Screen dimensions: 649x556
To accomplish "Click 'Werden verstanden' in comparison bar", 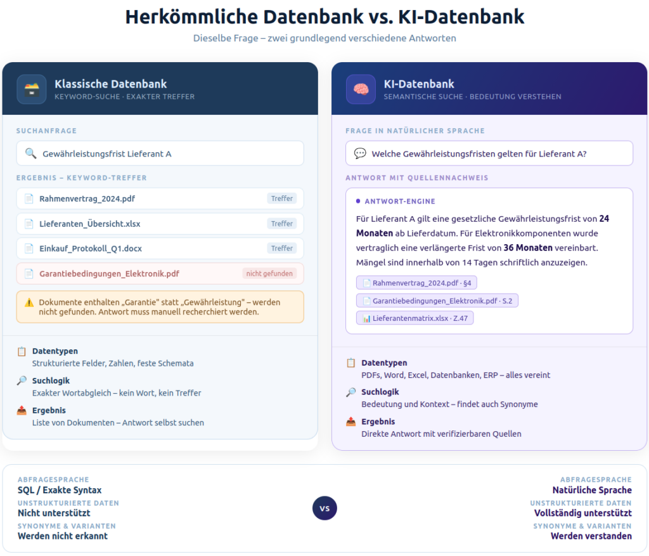I will click(x=591, y=536).
